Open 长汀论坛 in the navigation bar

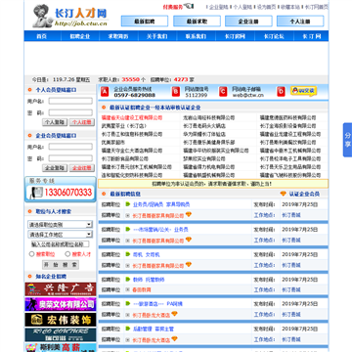click(x=274, y=36)
